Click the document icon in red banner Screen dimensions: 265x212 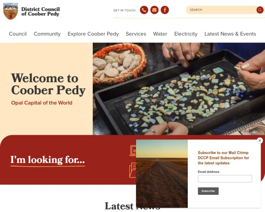(x=133, y=170)
